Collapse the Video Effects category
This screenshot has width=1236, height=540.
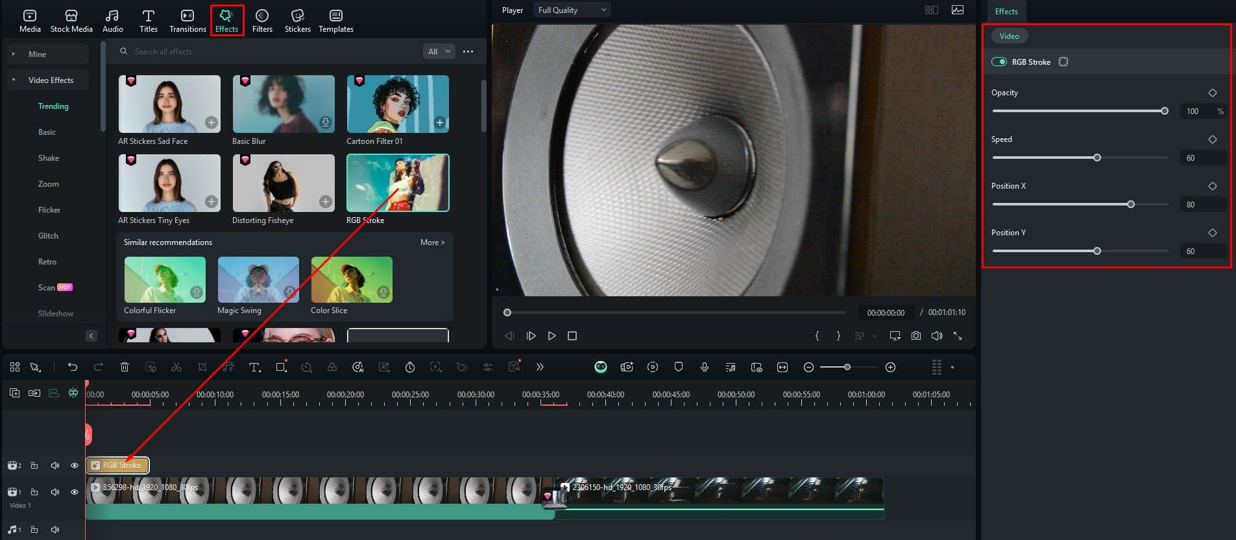(14, 80)
